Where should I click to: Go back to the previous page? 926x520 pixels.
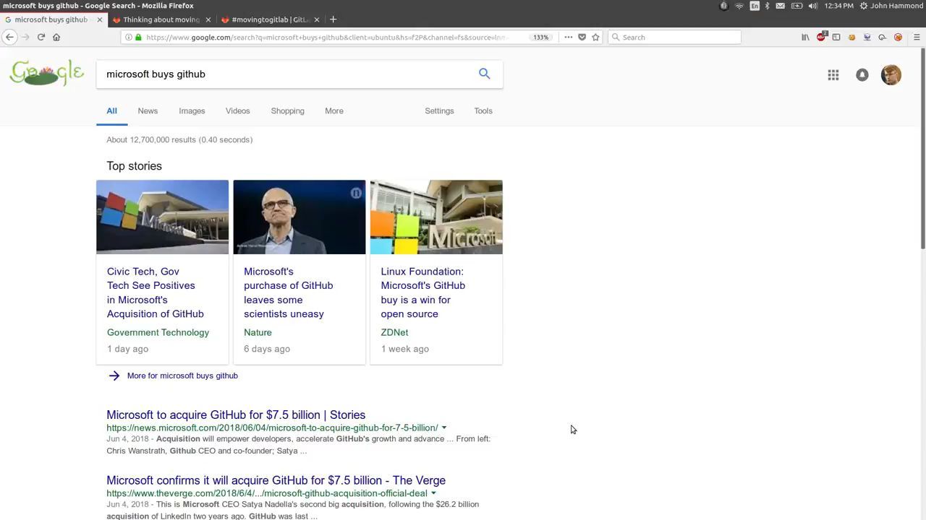(x=10, y=37)
